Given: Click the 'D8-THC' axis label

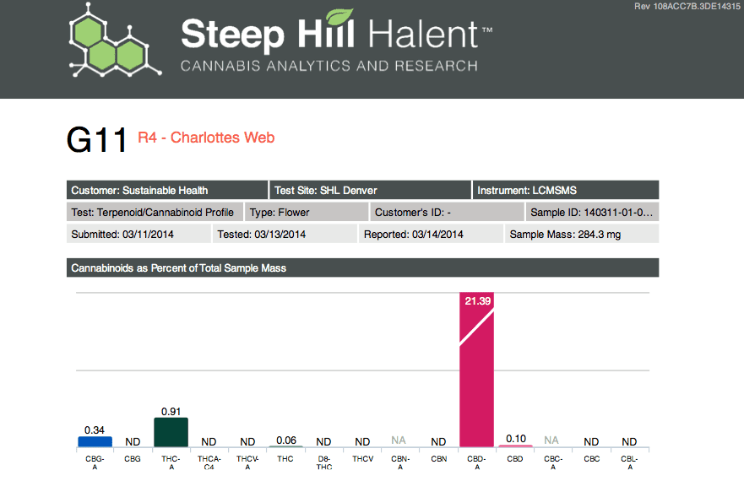Looking at the screenshot, I should click(324, 462).
